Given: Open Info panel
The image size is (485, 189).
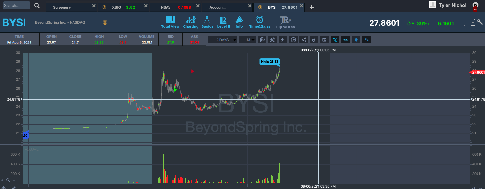Looking at the screenshot, I should 239,22.
